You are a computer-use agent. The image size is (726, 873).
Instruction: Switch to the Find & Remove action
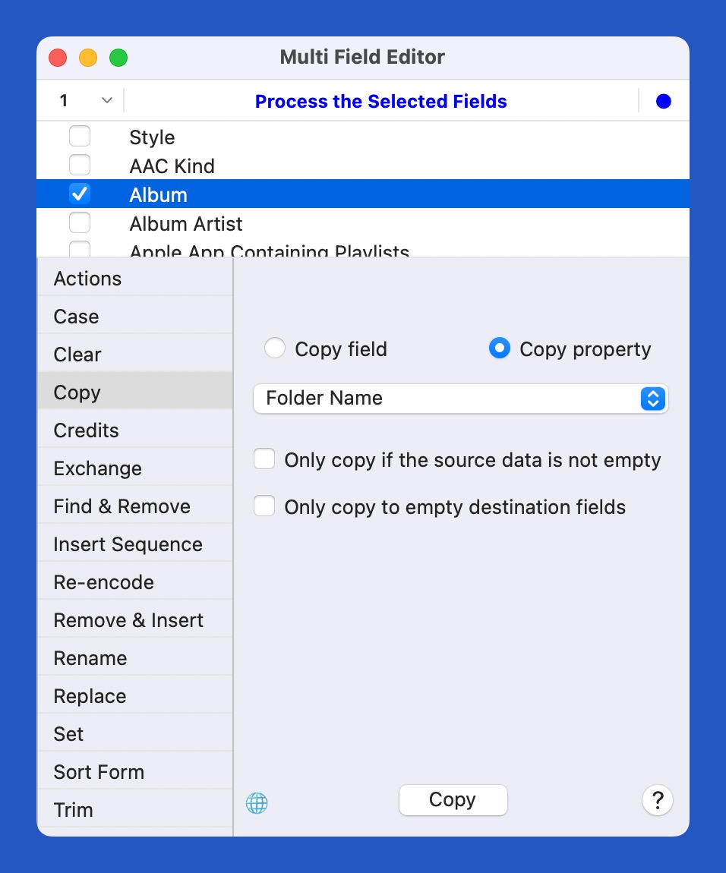pos(122,506)
